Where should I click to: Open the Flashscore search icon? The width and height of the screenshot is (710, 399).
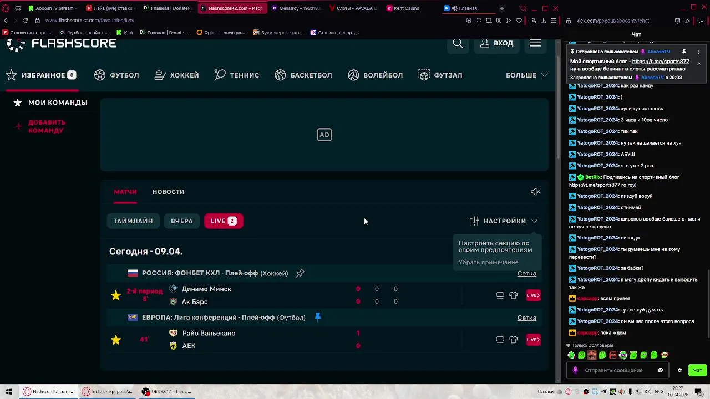pos(458,43)
